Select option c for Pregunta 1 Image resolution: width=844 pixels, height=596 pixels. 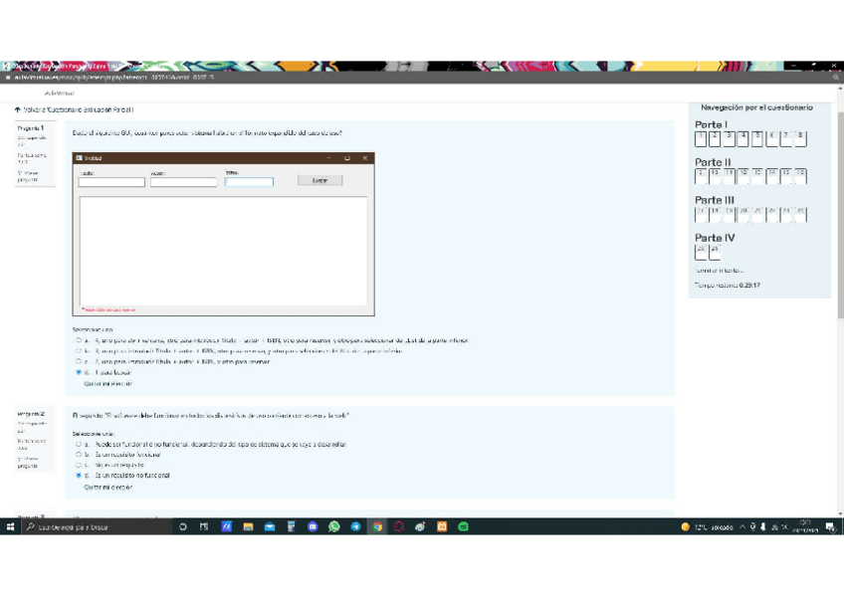(79, 361)
